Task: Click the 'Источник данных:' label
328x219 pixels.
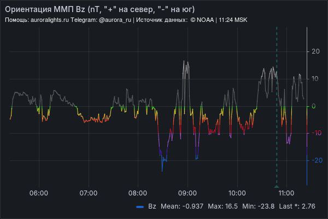Action: (162, 20)
